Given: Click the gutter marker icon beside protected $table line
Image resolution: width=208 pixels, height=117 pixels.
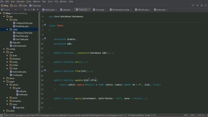Looking at the screenshot, I should pos(45,38).
